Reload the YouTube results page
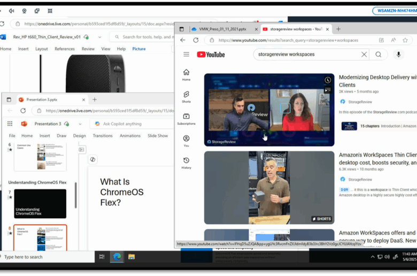Viewport: 417px width, 276px height. [196, 40]
